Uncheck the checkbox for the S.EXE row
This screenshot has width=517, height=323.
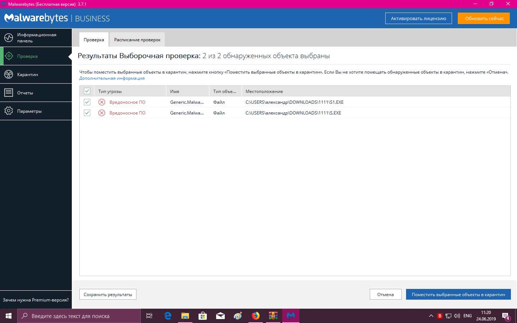[x=87, y=113]
